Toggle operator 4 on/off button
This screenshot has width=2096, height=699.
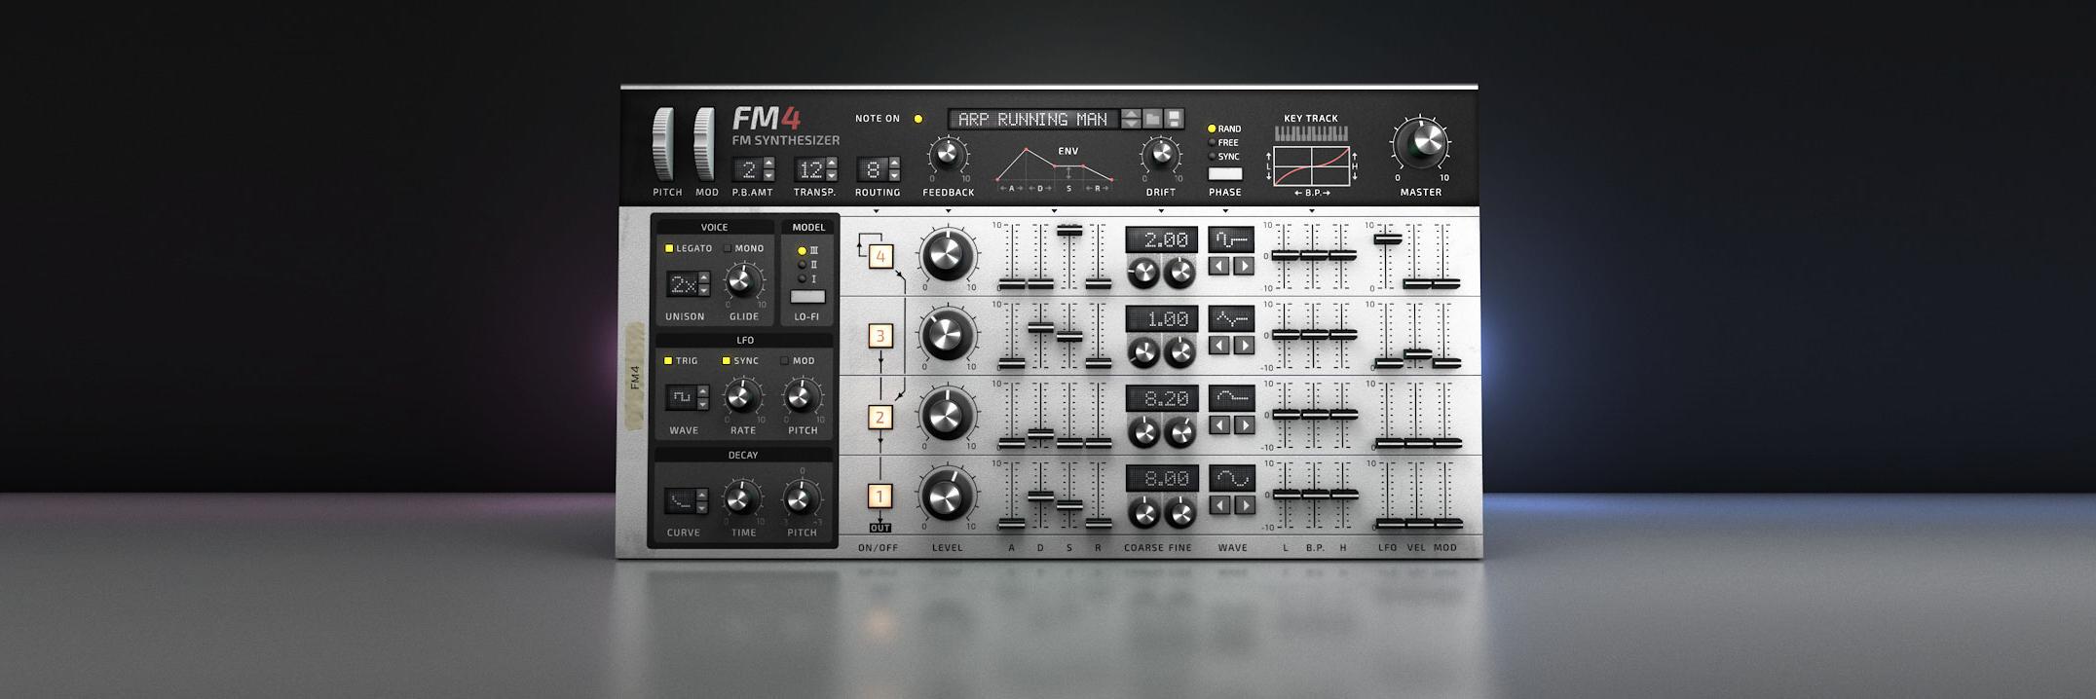pos(880,256)
